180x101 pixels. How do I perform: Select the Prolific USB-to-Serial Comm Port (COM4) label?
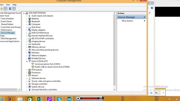click(52, 67)
